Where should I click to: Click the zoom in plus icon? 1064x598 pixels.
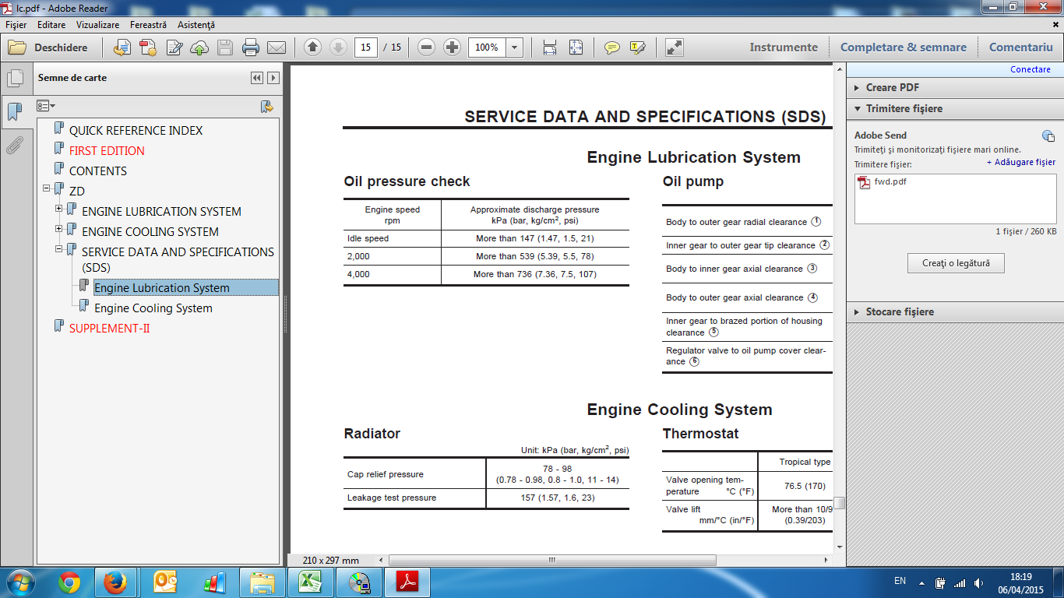(x=452, y=47)
